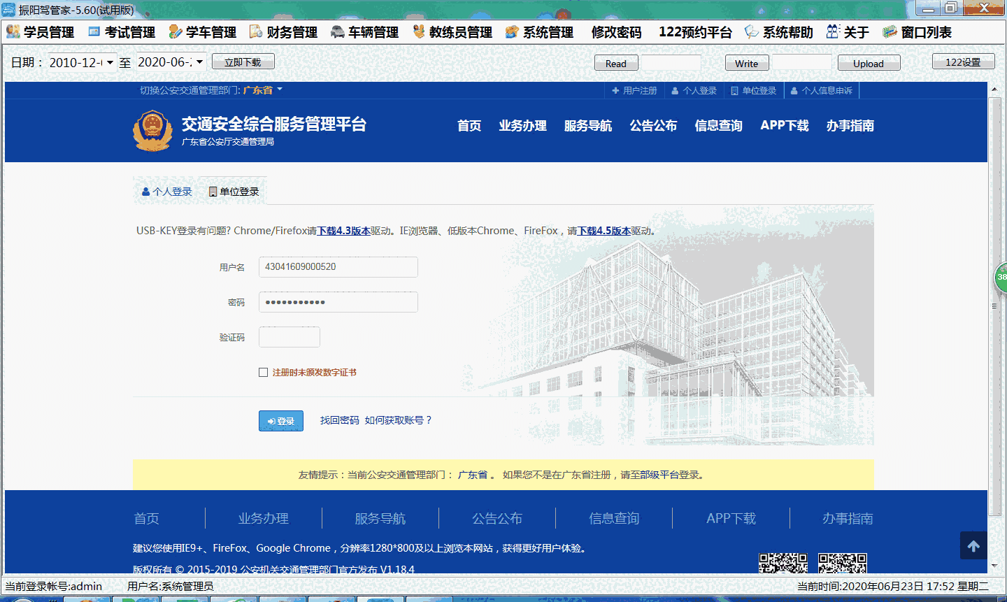Open the 系统管理 menu icon

[512, 31]
